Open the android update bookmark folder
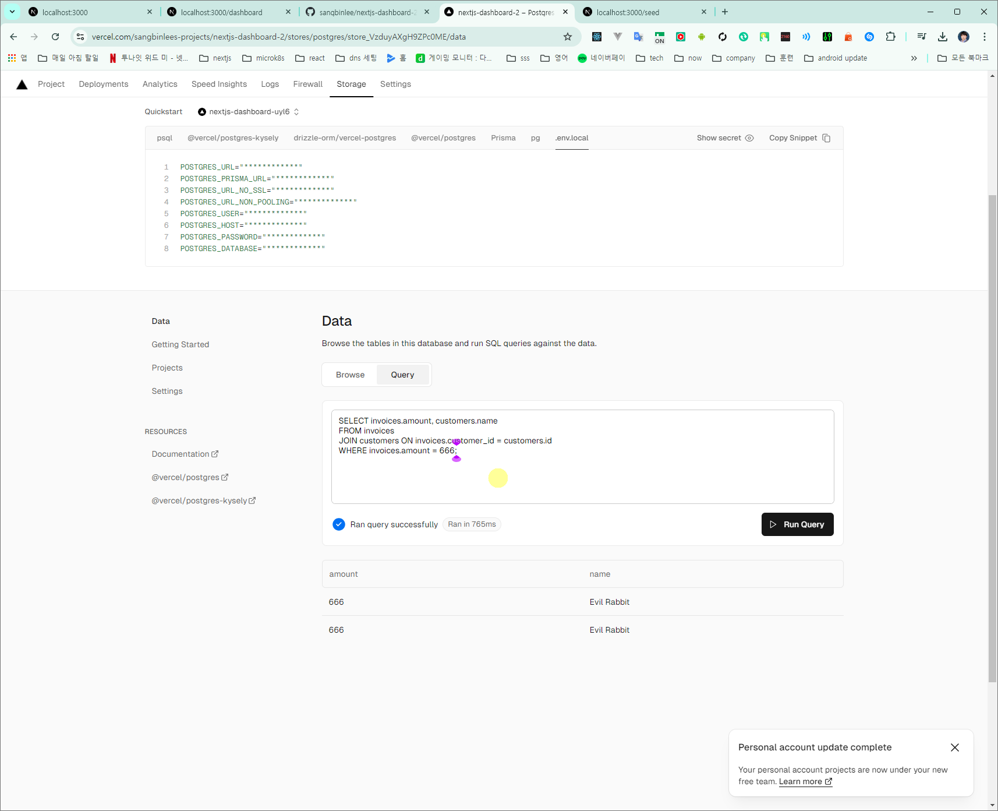Viewport: 998px width, 811px height. (836, 58)
